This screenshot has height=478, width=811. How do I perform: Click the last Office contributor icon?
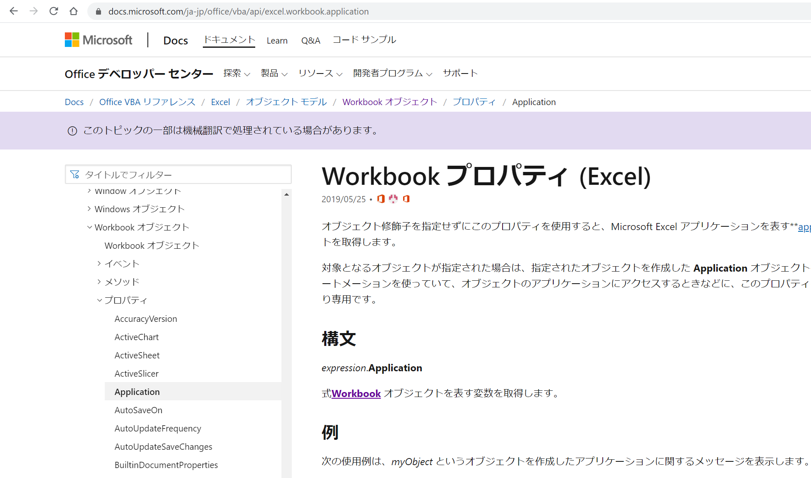click(x=406, y=199)
